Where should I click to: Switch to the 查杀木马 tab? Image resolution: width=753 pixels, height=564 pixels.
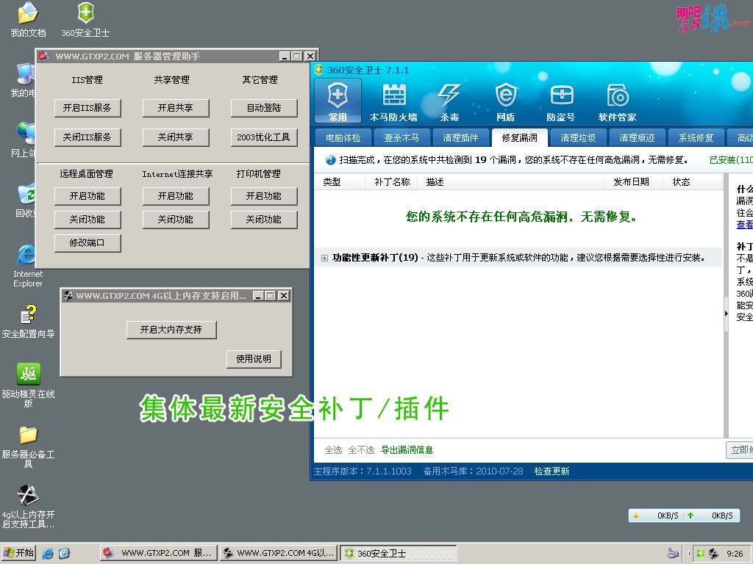pos(402,138)
